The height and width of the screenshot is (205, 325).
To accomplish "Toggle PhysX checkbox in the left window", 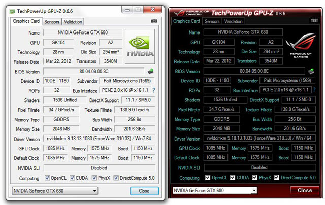I will 94,178.
